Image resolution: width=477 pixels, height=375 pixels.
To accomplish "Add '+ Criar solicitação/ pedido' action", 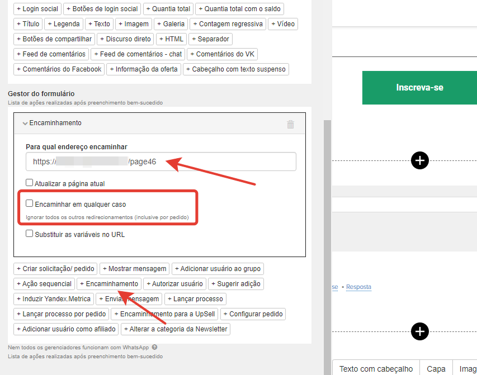I will tap(56, 269).
